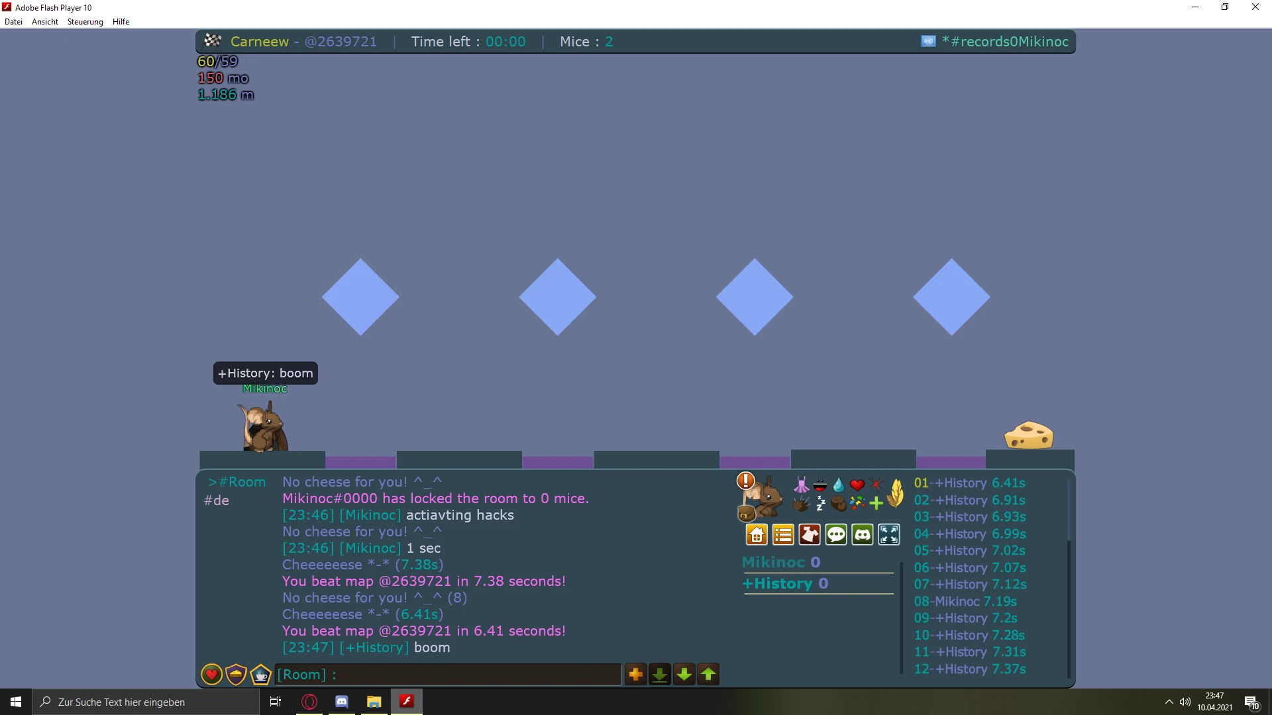Click record entry 12-+History 7.37s

970,669
